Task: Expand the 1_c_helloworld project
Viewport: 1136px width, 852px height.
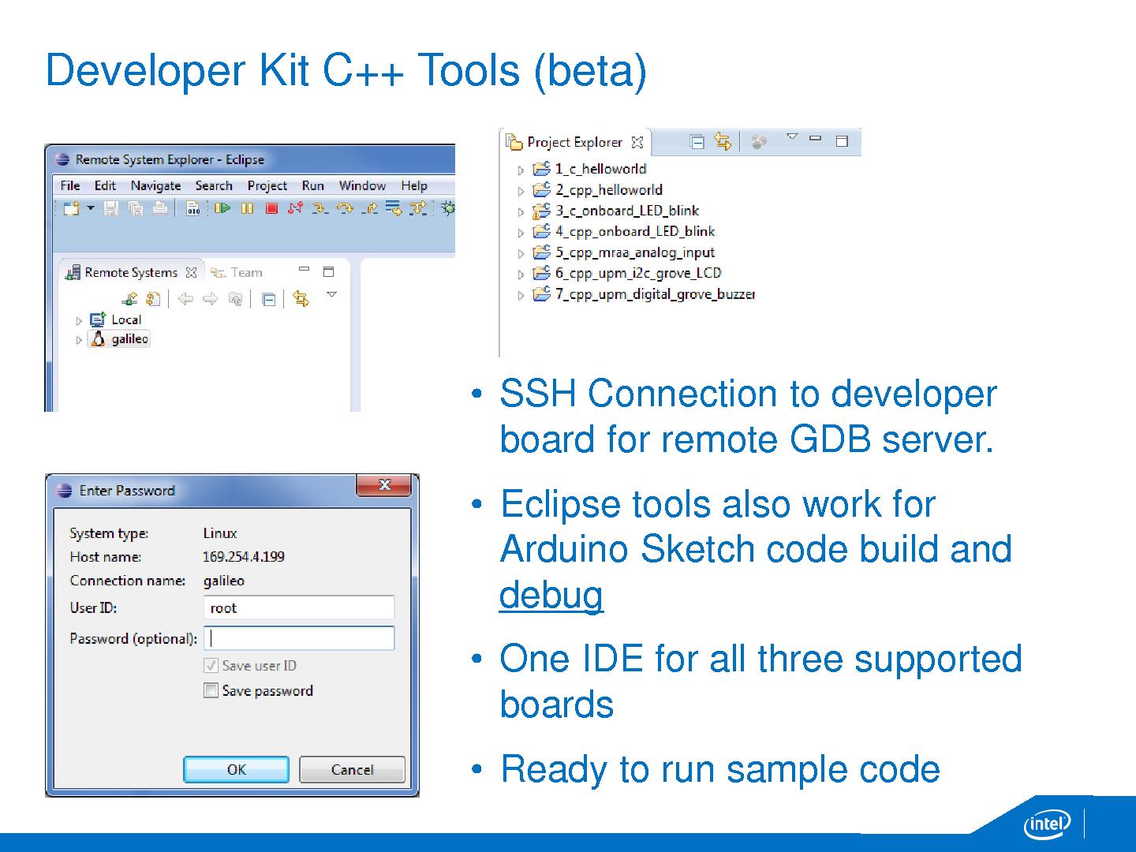Action: coord(521,170)
